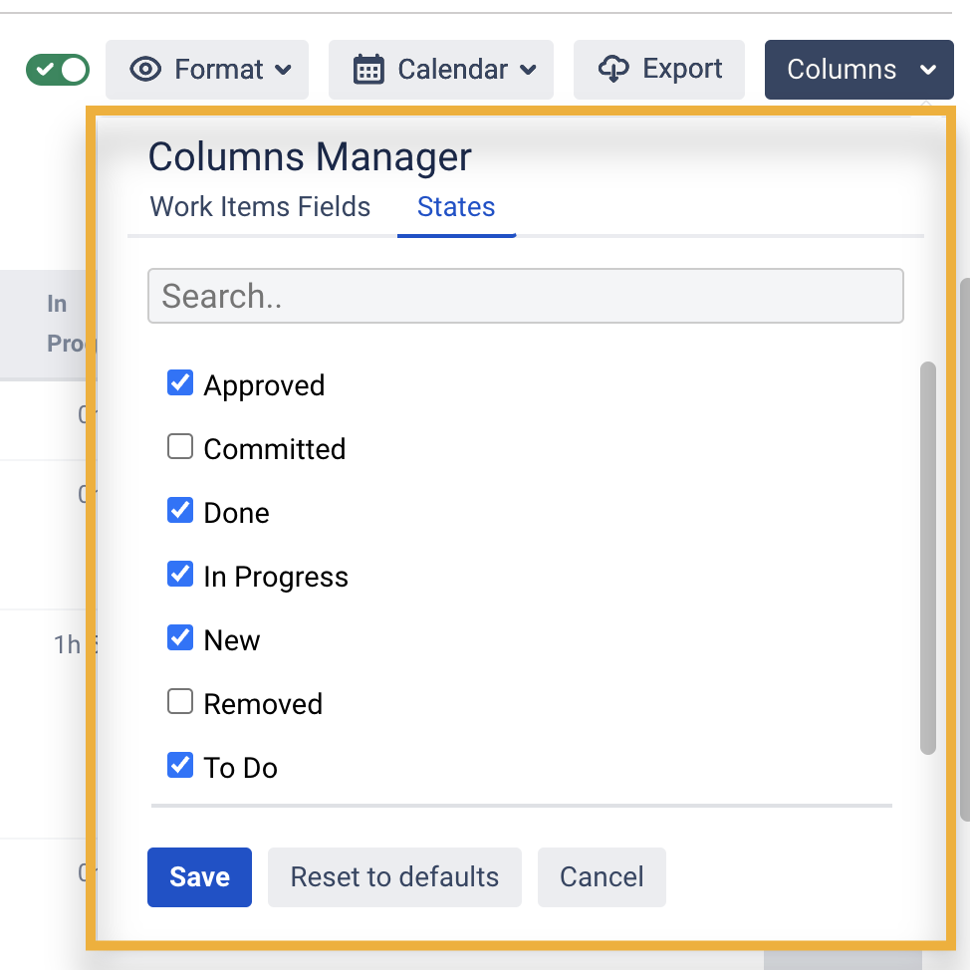
Task: Uncheck the To Do checkbox
Action: [x=180, y=766]
